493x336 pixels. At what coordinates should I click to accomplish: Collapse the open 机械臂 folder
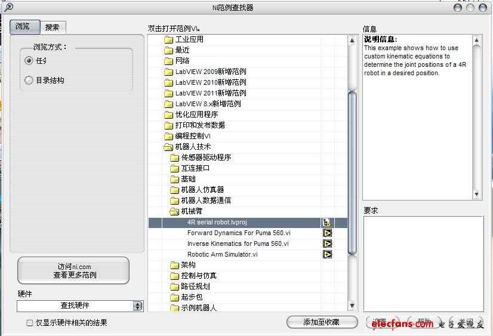[x=174, y=211]
